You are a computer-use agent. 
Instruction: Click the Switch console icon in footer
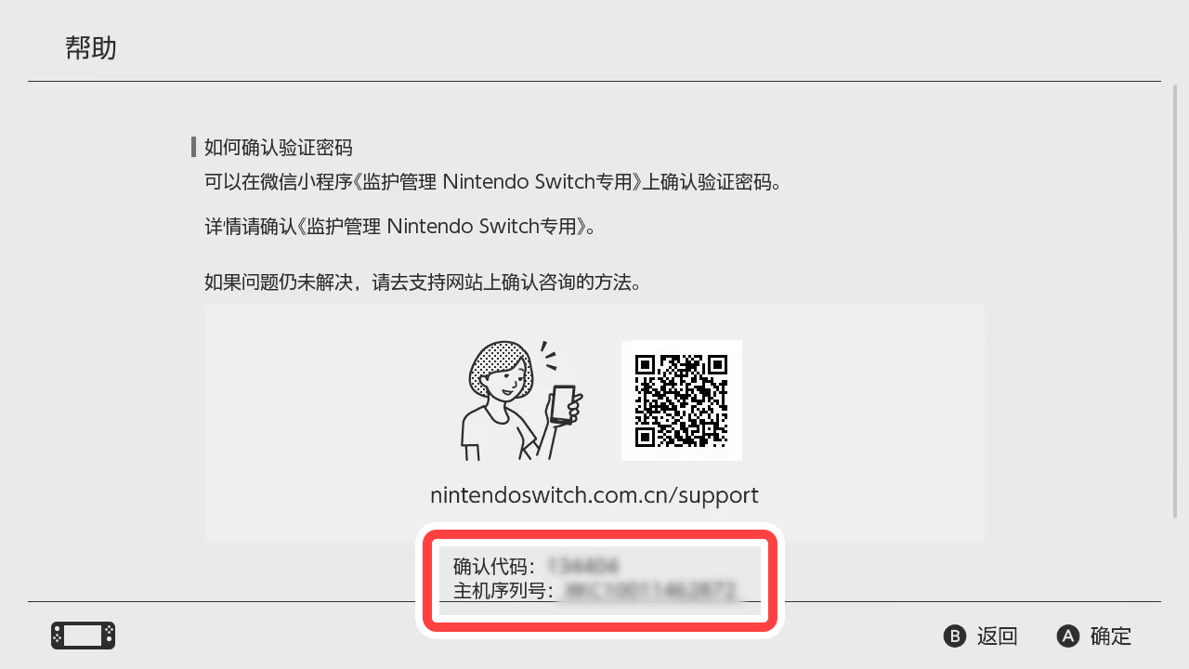click(x=83, y=636)
